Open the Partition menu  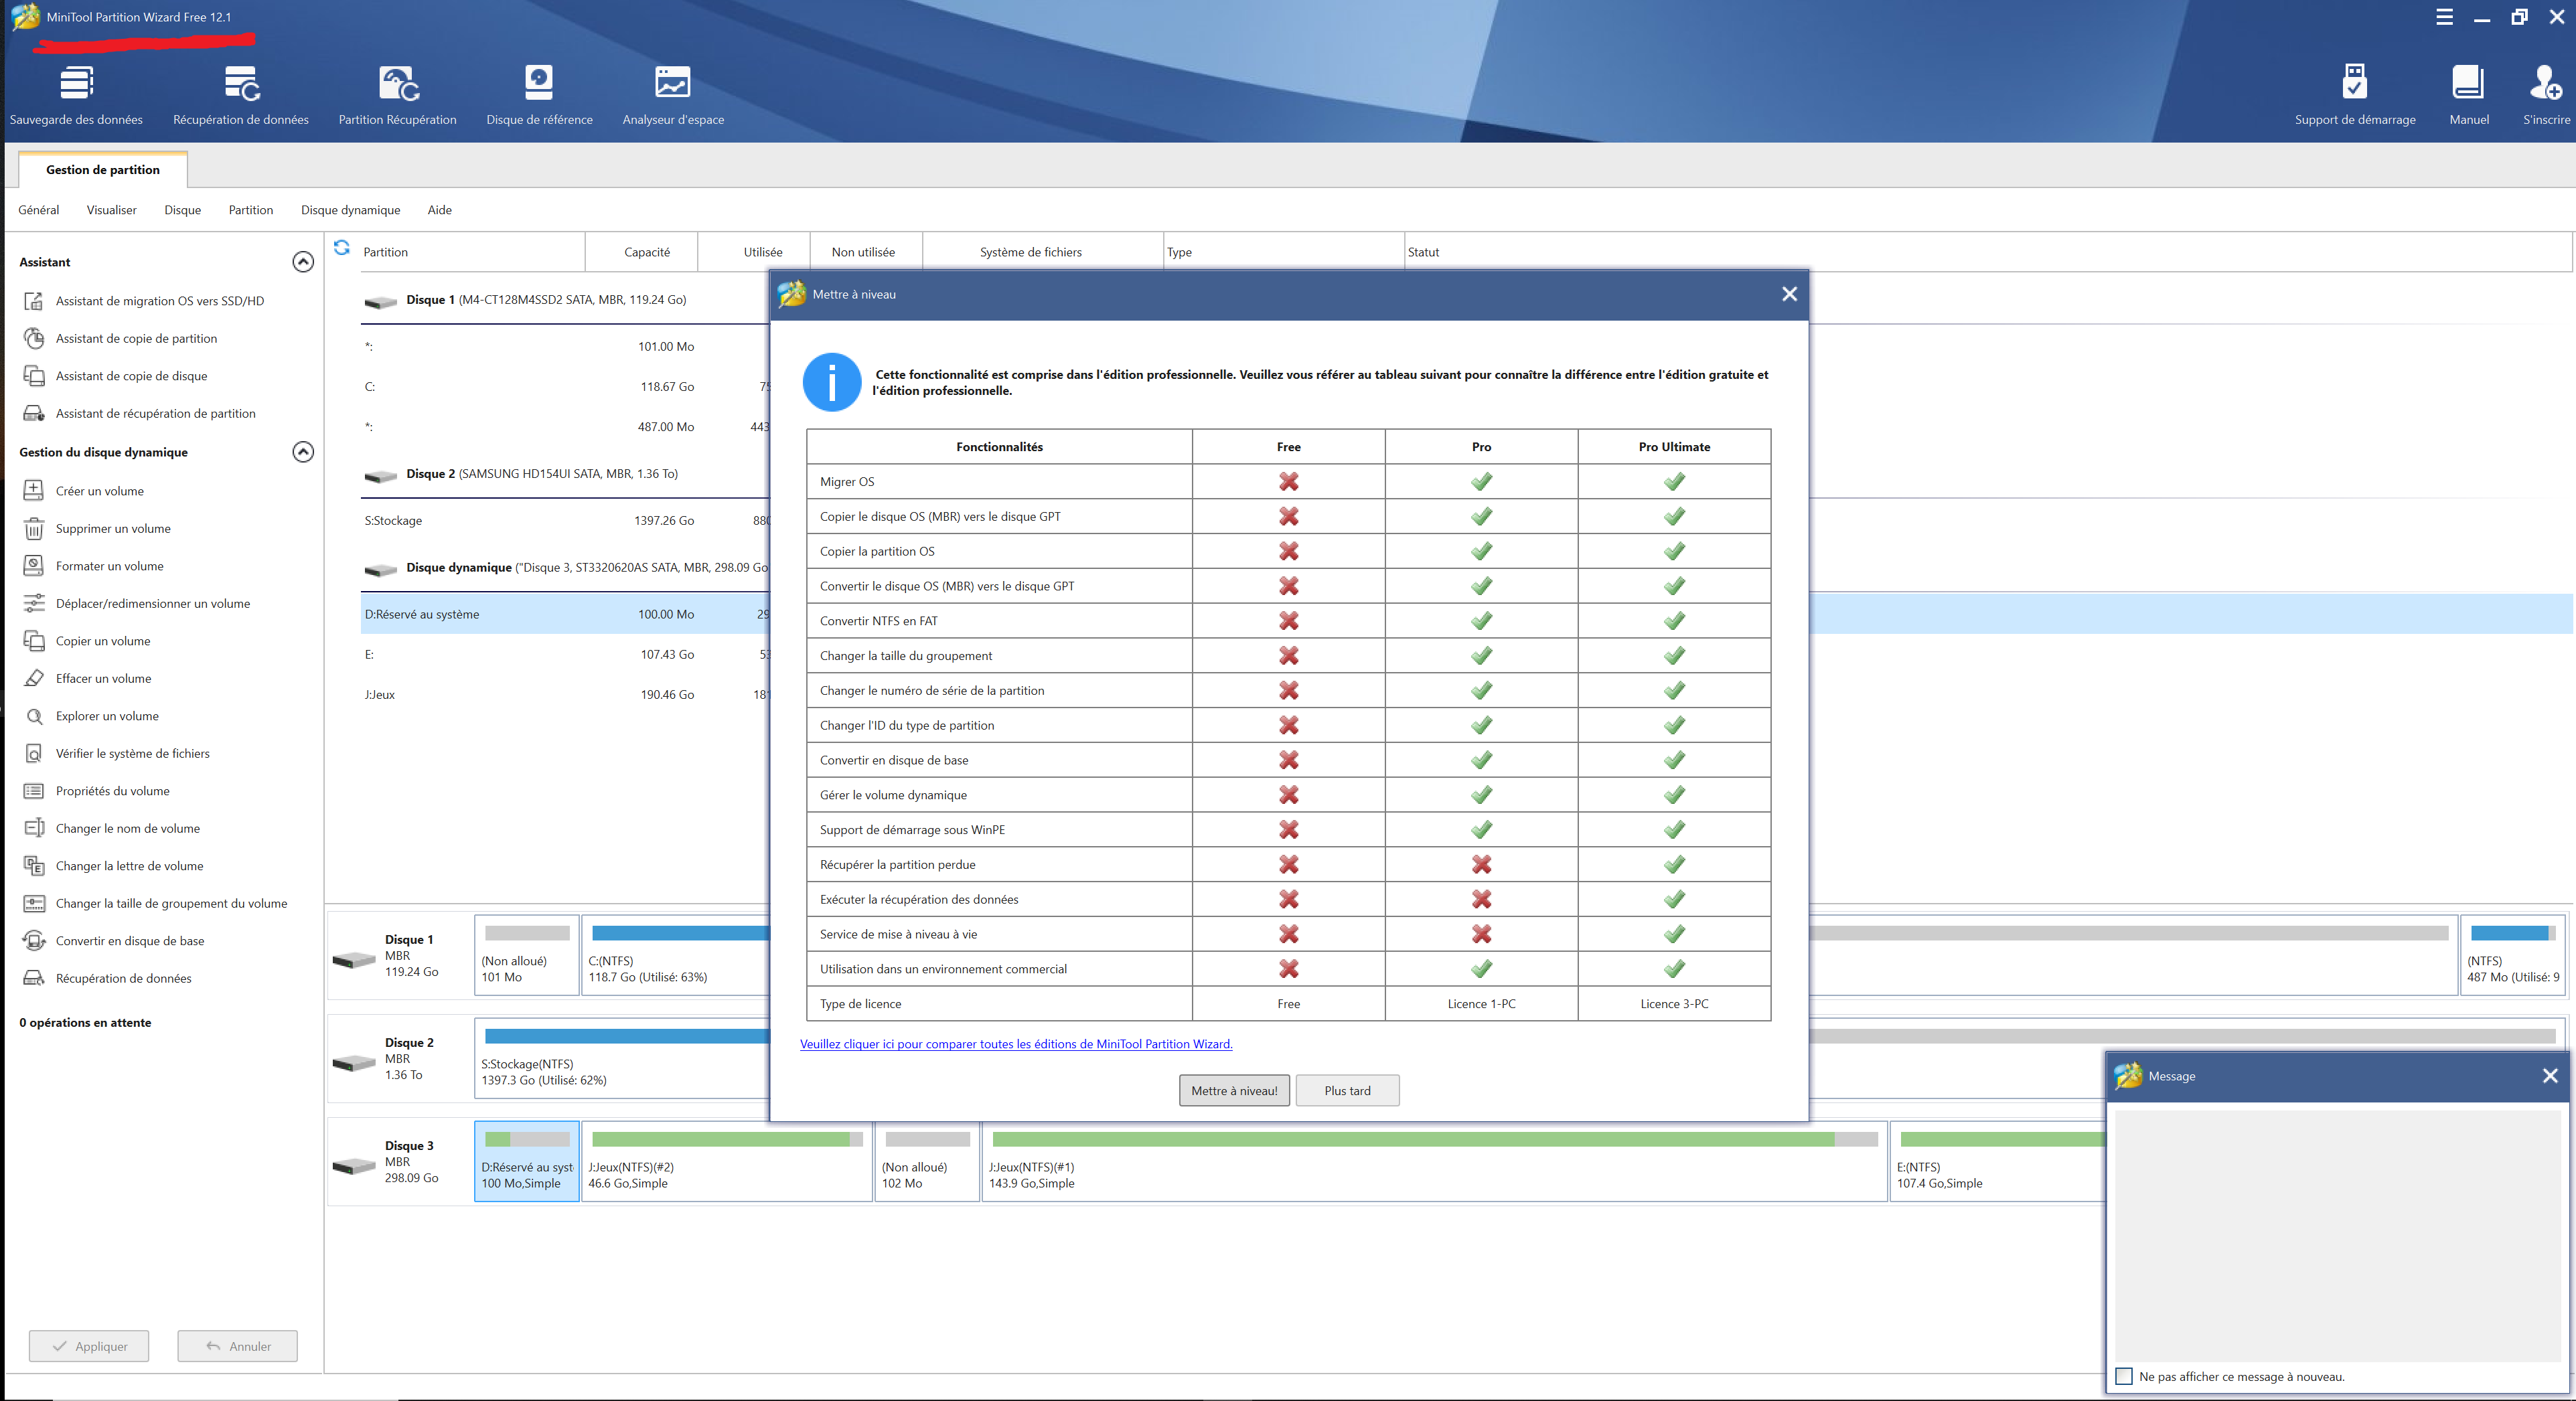(251, 210)
